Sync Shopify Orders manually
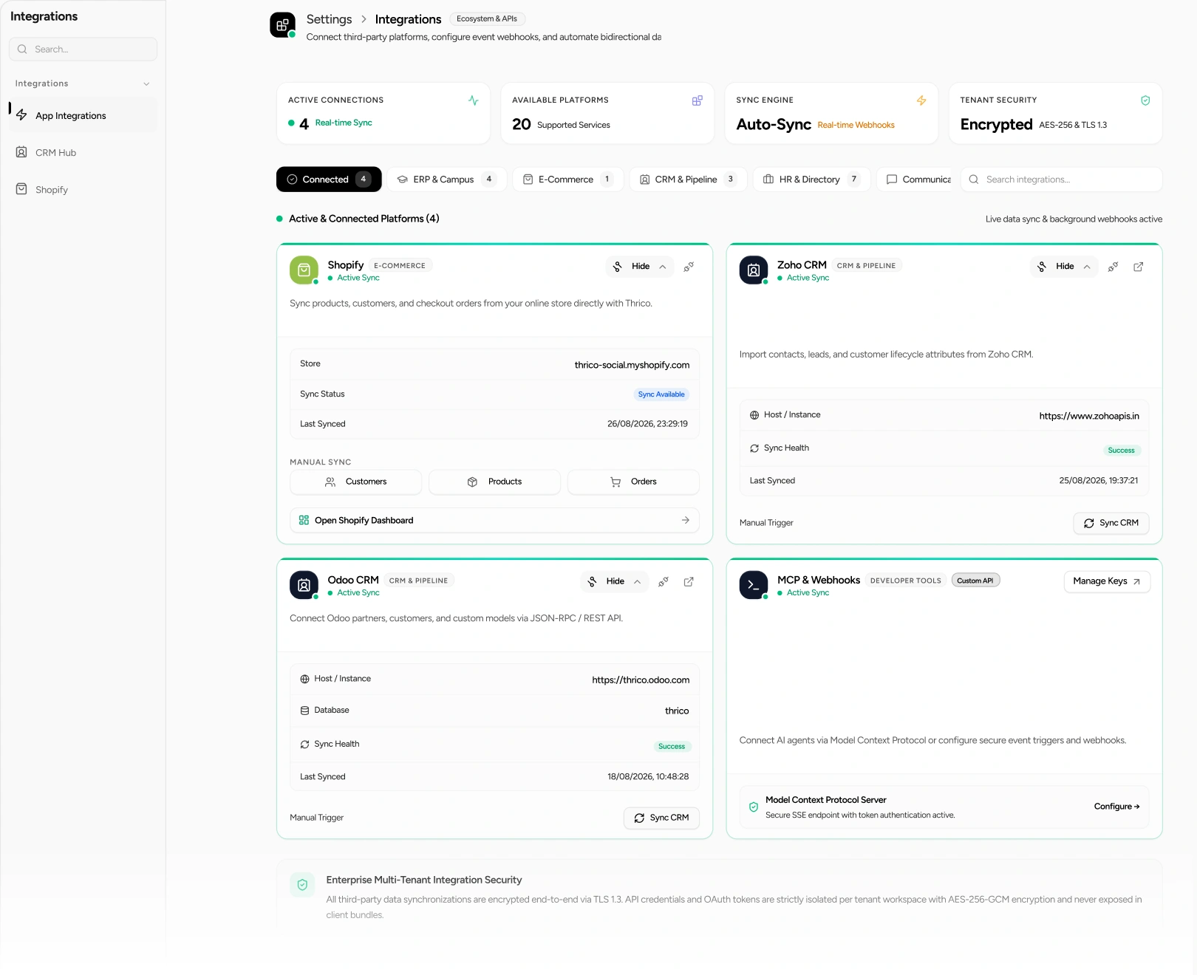The image size is (1197, 975). click(x=634, y=482)
